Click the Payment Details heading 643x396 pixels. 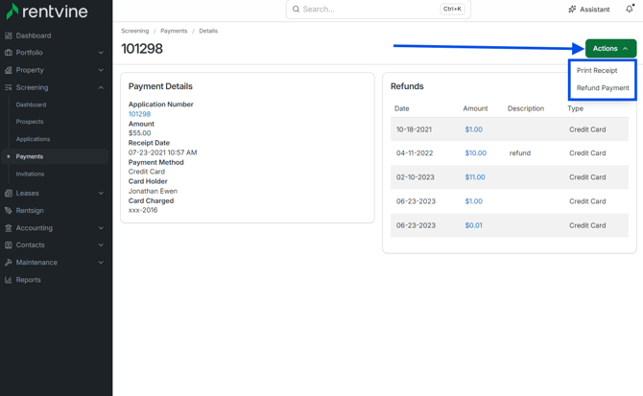[x=160, y=86]
